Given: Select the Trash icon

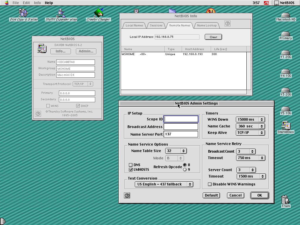Looking at the screenshot, I should tap(285, 200).
